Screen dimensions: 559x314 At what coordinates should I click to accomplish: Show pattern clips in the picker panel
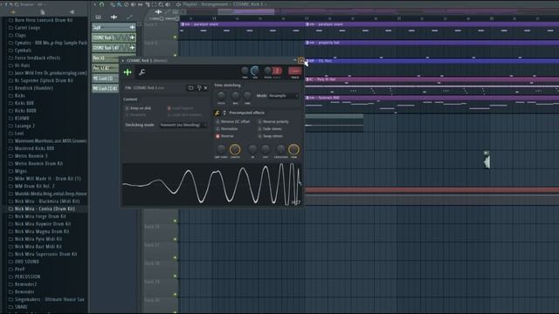98,17
